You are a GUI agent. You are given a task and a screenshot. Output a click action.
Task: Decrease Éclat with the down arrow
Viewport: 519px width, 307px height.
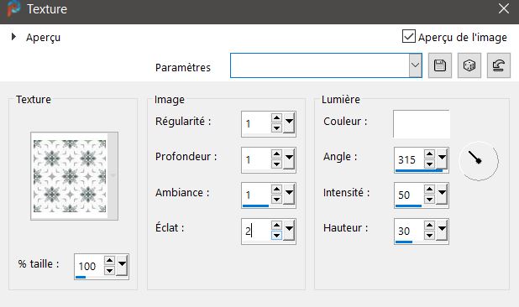click(x=276, y=236)
